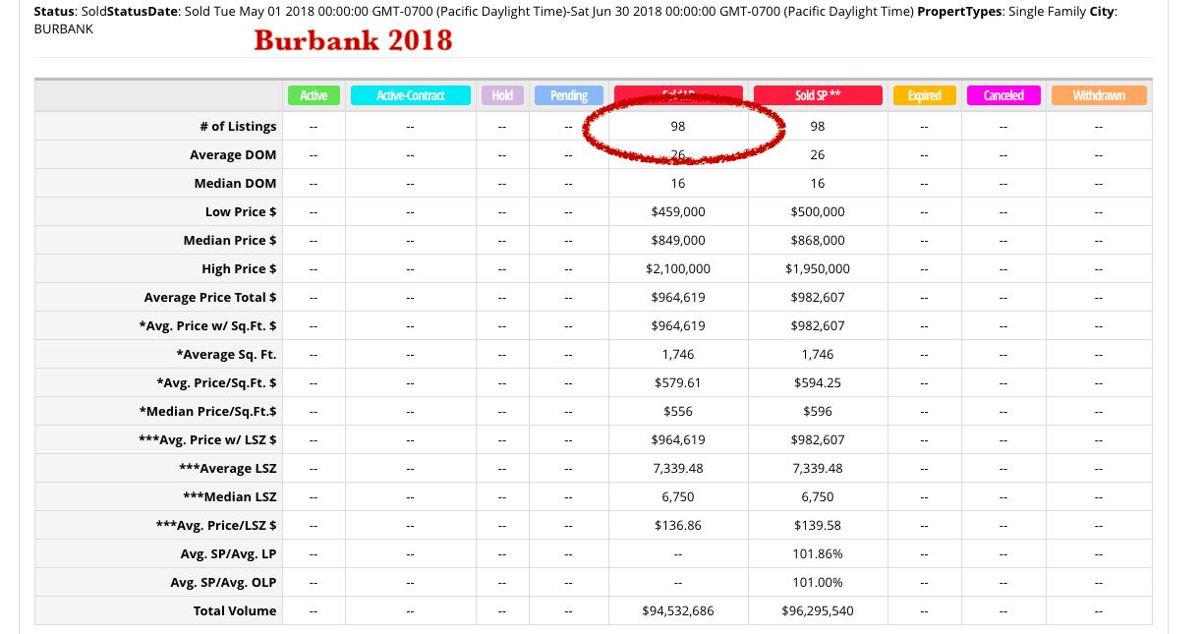Click the Sold SP listings count 98
The image size is (1203, 634).
click(x=818, y=126)
